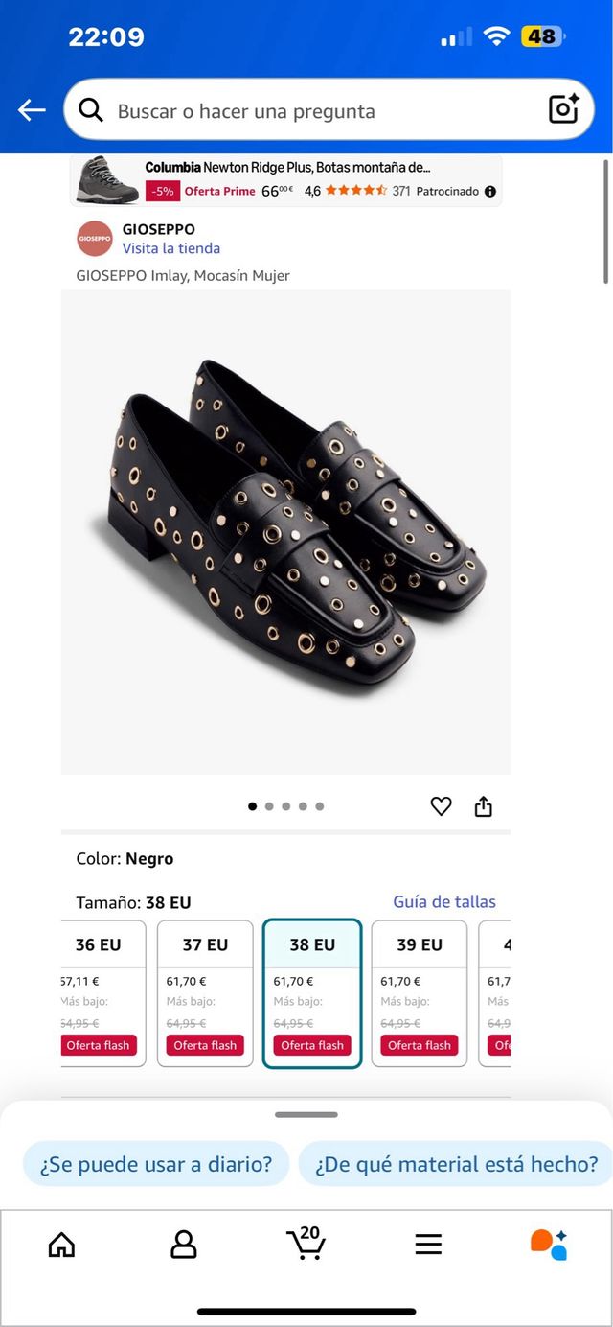Add the loafers to favorites with heart icon

pyautogui.click(x=441, y=806)
